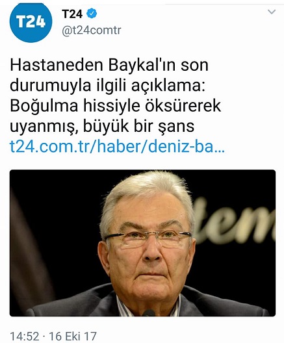284x343 pixels.
Task: Click Boğulma hissiyle öksürerek tweet line
Action: coord(116,106)
